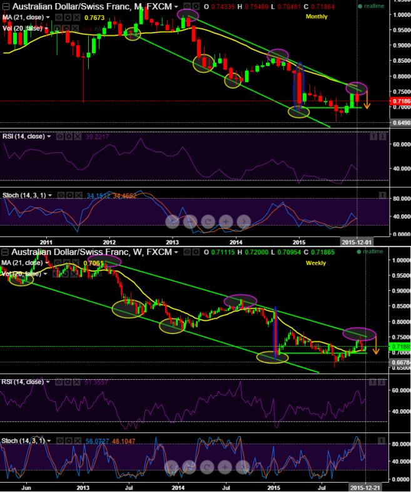Screen dimensions: 411x492
Task: Reset monthly chart view with circular arrow
Action: coord(208,221)
